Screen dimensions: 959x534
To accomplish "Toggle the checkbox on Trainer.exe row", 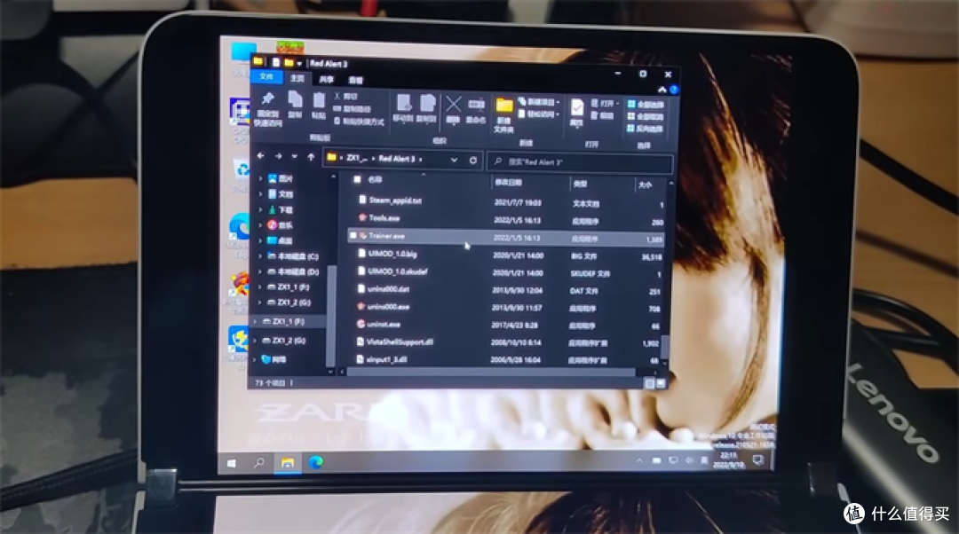I will tap(353, 235).
